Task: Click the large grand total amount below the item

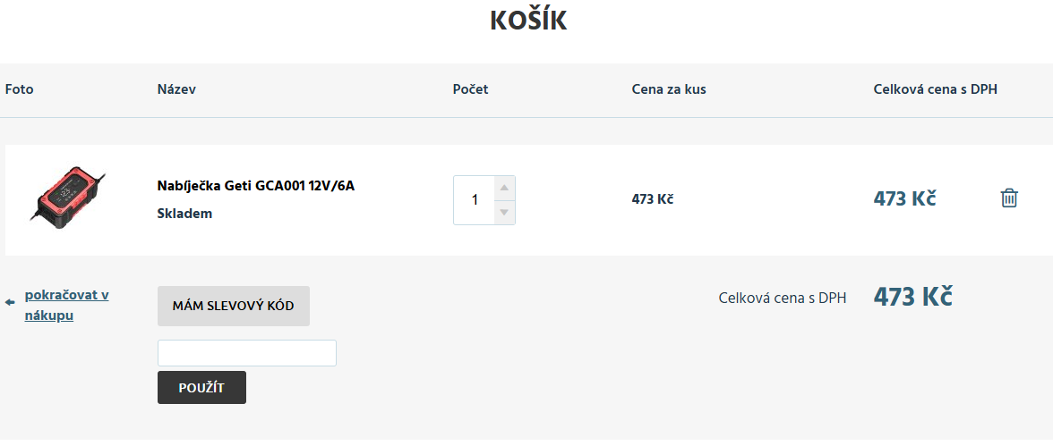Action: click(912, 297)
